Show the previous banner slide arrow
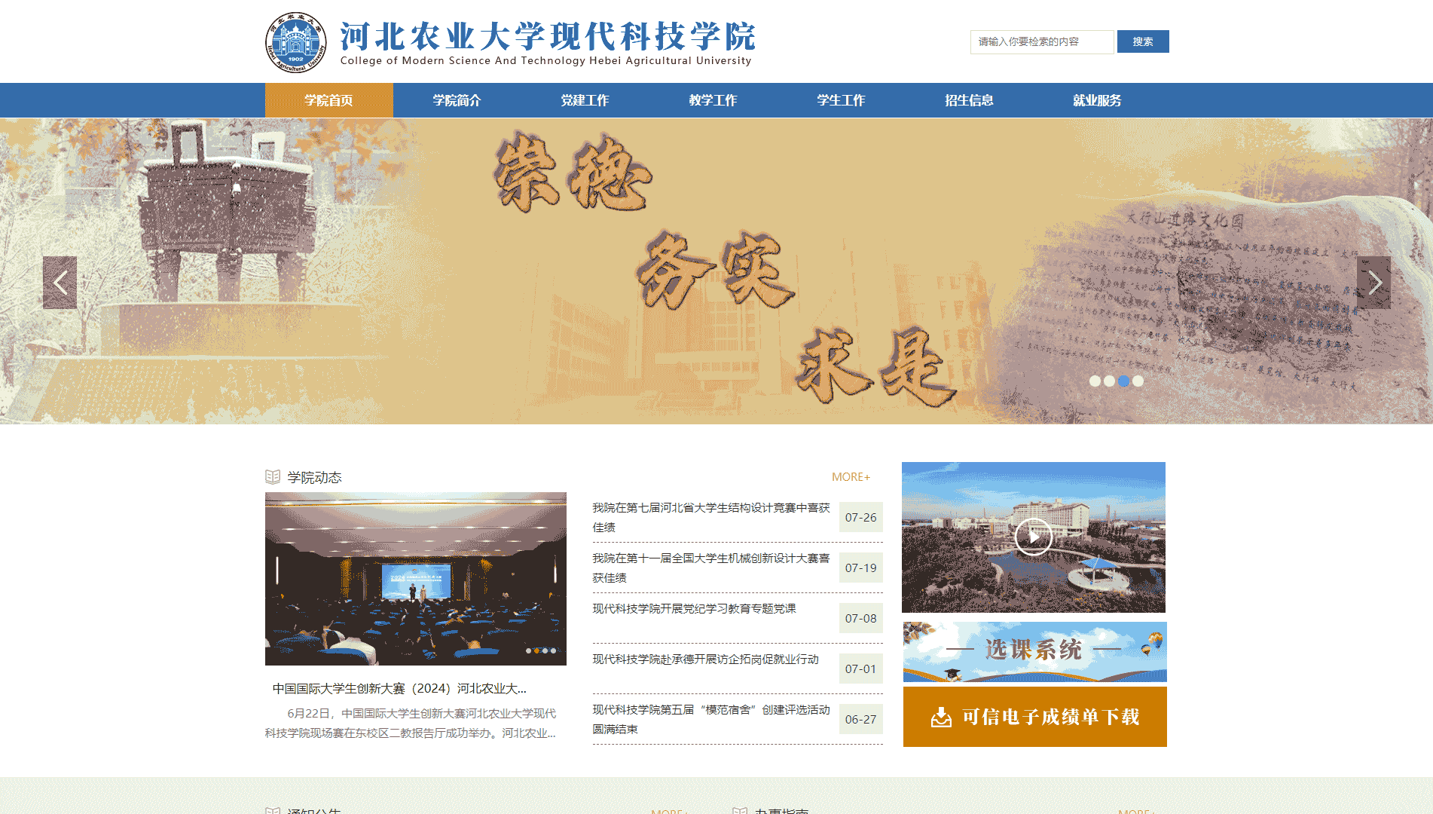 [60, 283]
